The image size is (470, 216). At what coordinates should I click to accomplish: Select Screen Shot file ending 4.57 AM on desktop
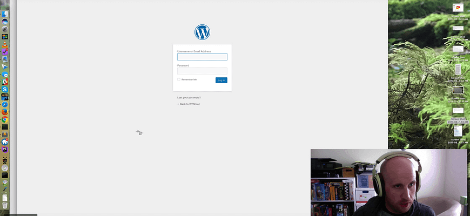coord(458,135)
